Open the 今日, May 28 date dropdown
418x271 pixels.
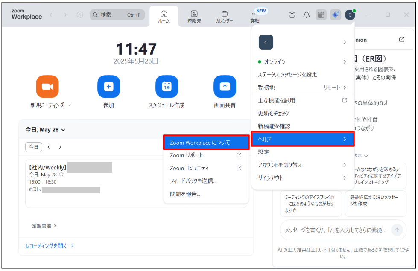[45, 130]
